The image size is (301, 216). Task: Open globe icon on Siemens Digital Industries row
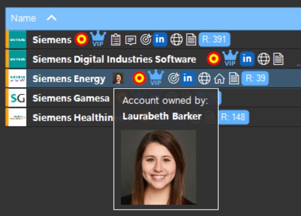click(263, 59)
